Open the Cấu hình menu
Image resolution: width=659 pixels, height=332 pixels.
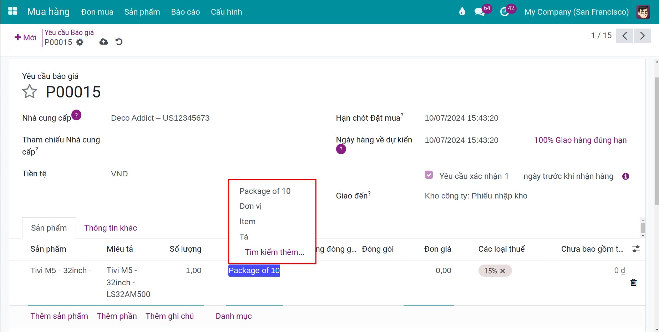pos(226,12)
